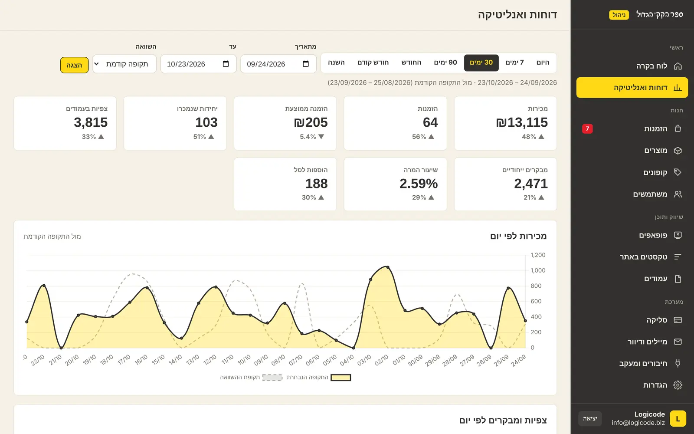Select the השנה range tab
This screenshot has height=434, width=694.
click(x=336, y=62)
